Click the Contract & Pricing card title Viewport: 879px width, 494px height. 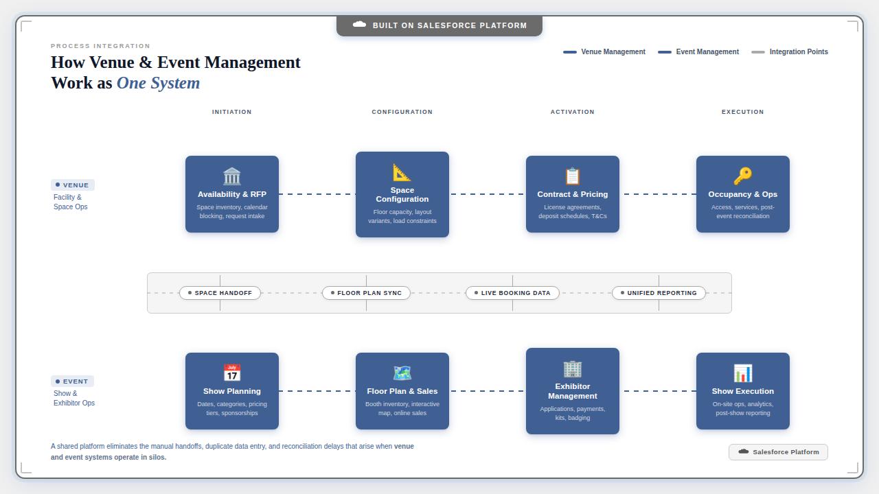click(573, 194)
